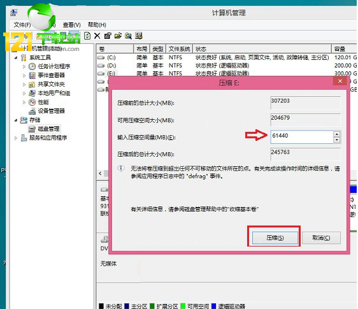Collapse the 存储 tree node

[16, 120]
